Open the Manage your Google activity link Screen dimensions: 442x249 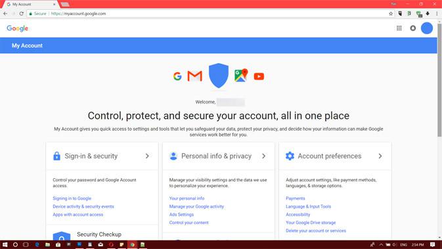click(196, 206)
